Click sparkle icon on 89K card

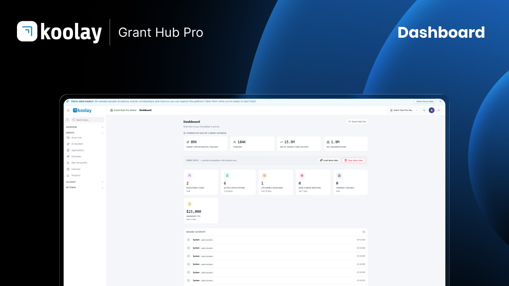(x=188, y=142)
